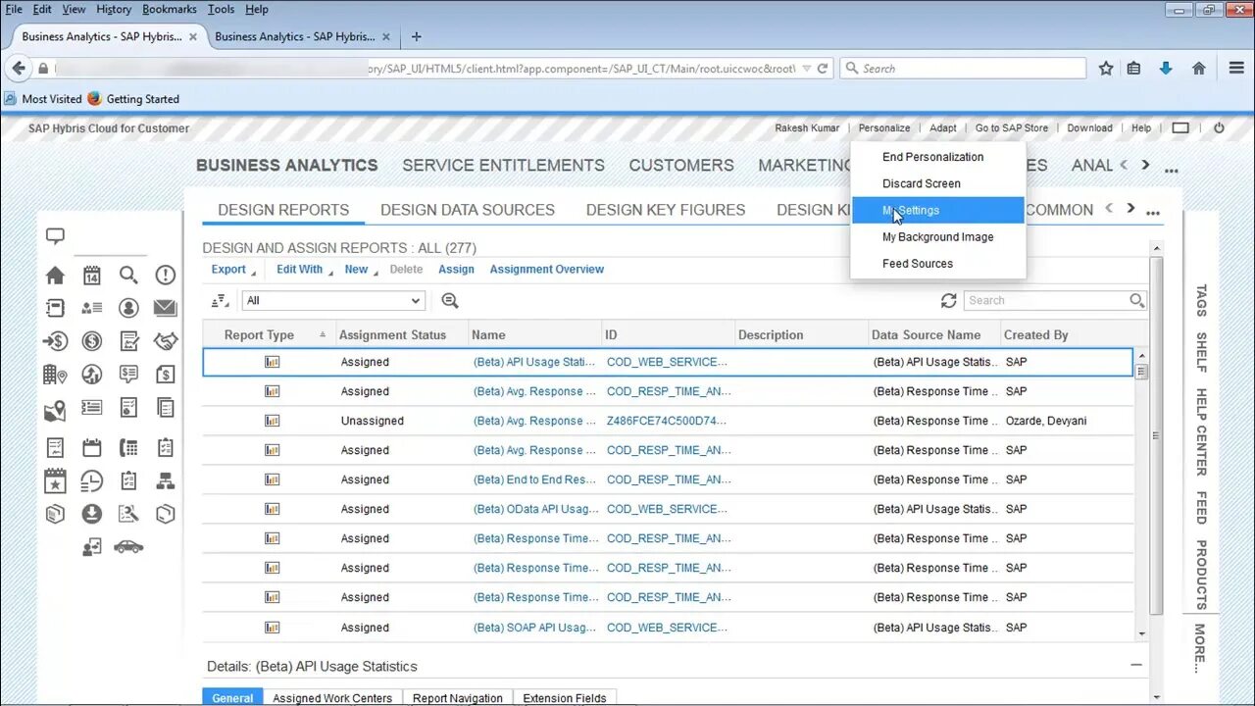1255x706 pixels.
Task: Choose Discard Screen from the menu
Action: point(921,183)
